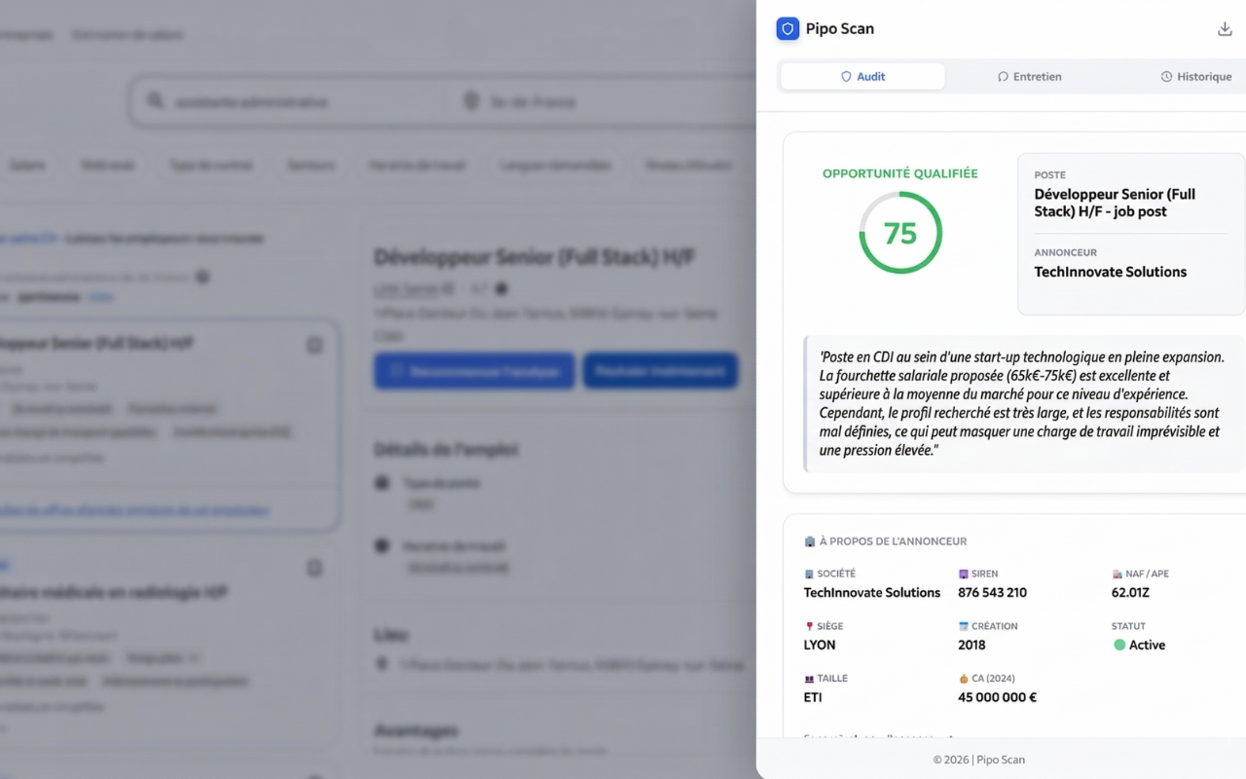Click the blue Pipo Scan shield logo

[x=788, y=29]
